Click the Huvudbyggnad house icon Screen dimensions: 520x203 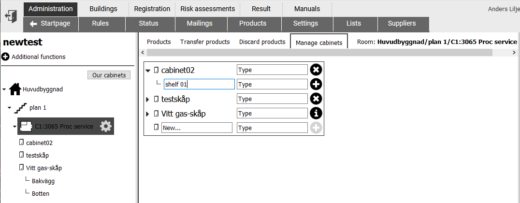[x=15, y=89]
